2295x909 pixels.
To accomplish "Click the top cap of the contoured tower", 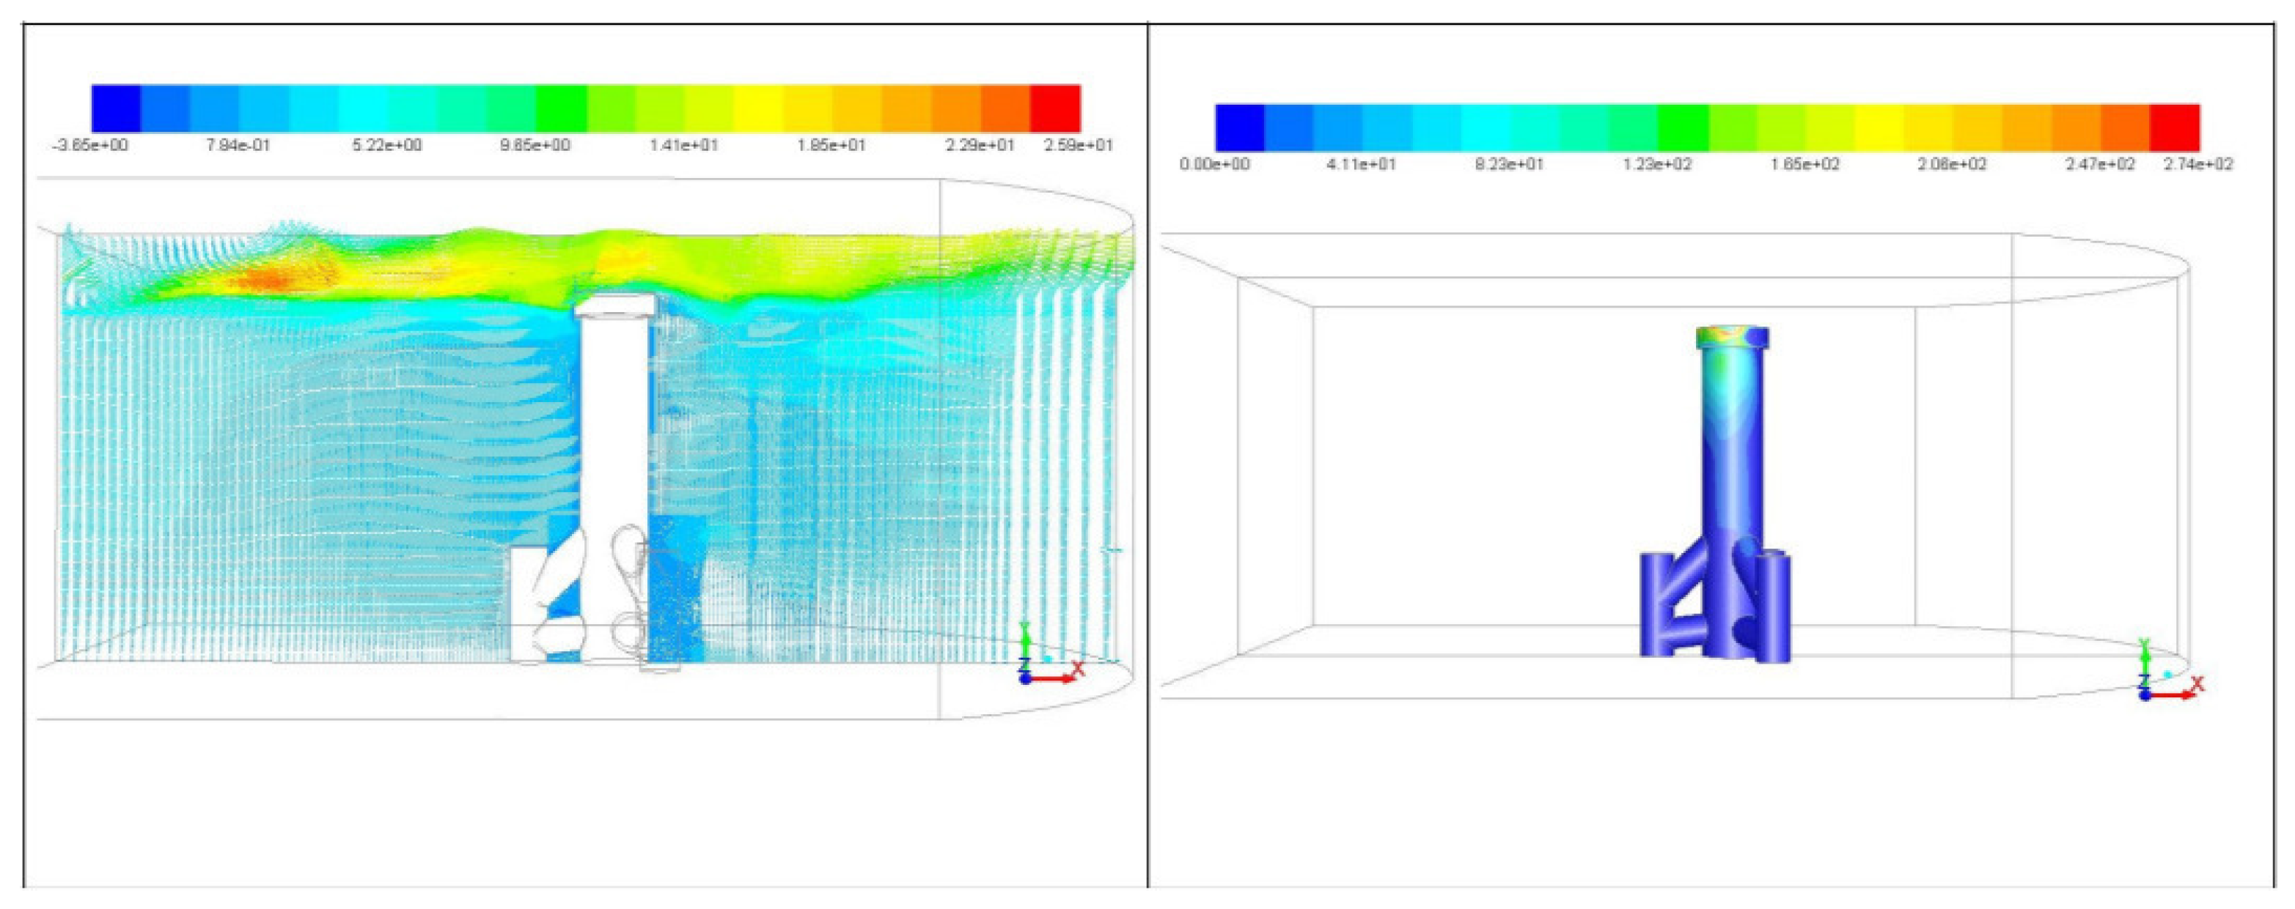I will point(1732,338).
